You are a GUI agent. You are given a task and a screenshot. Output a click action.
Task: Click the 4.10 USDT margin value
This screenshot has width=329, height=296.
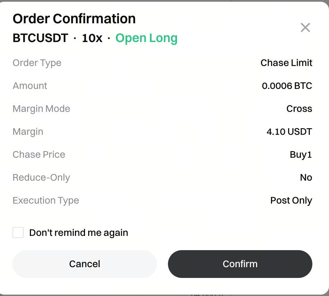coord(289,132)
